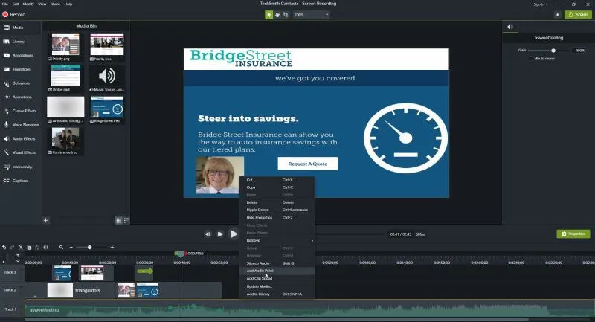
Task: Choose Silence Audio from the context menu
Action: (x=276, y=263)
